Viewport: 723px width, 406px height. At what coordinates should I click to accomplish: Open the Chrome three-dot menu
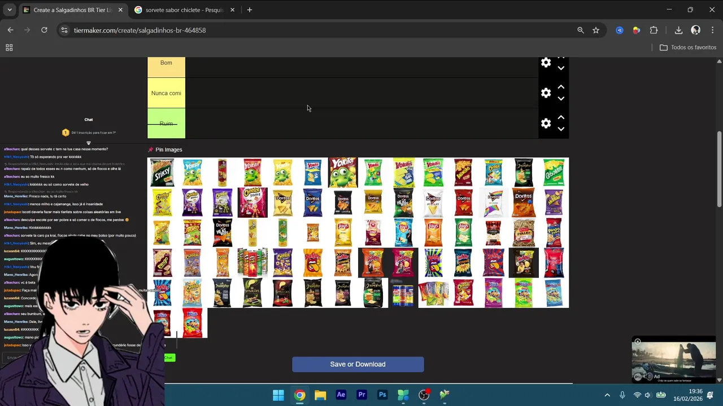(x=712, y=30)
